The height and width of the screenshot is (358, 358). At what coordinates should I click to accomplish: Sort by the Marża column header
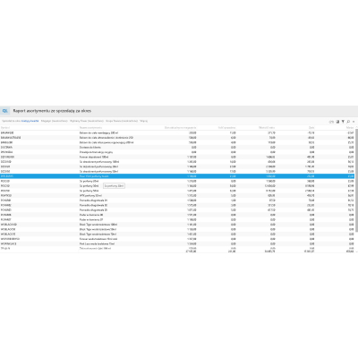pos(350,128)
